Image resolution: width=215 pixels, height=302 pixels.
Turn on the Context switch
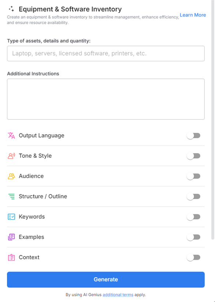coord(194,257)
